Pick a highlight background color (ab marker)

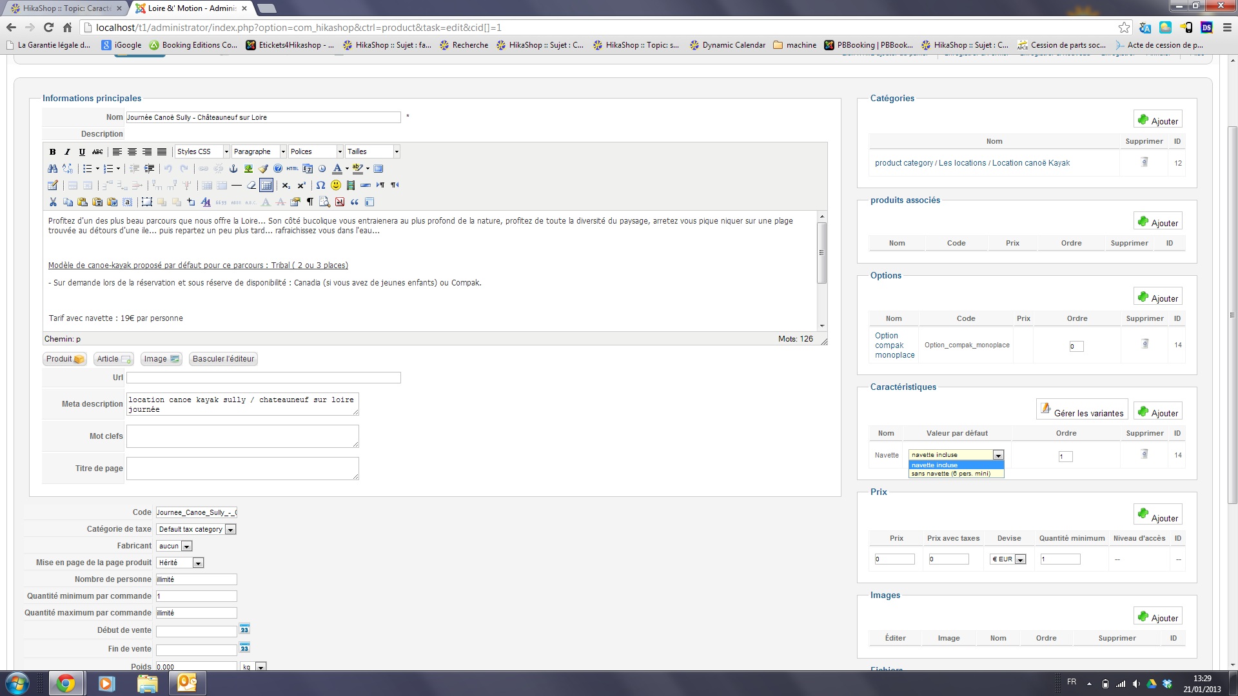357,169
